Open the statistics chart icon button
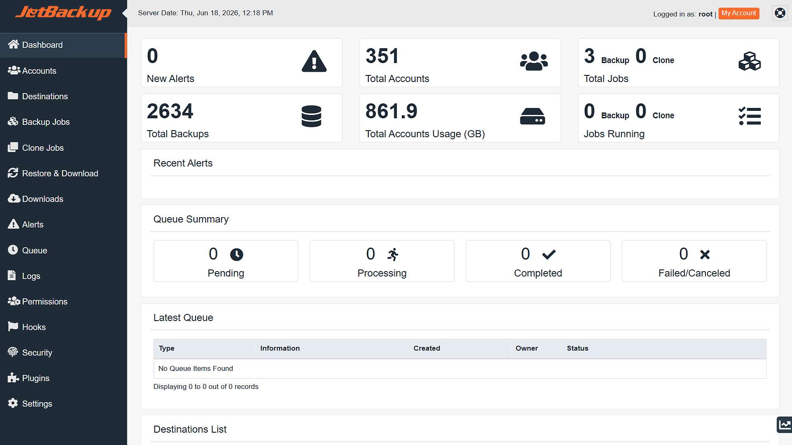The image size is (792, 445). coord(784,425)
